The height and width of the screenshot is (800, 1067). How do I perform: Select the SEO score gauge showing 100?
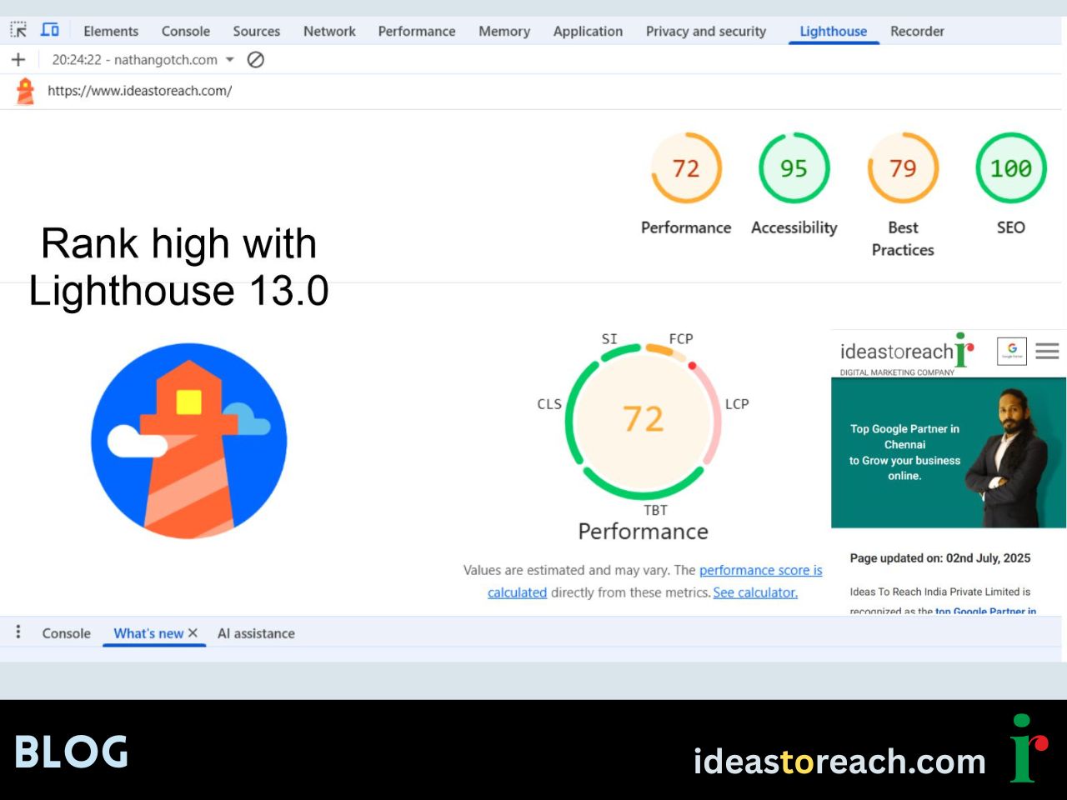(1010, 167)
